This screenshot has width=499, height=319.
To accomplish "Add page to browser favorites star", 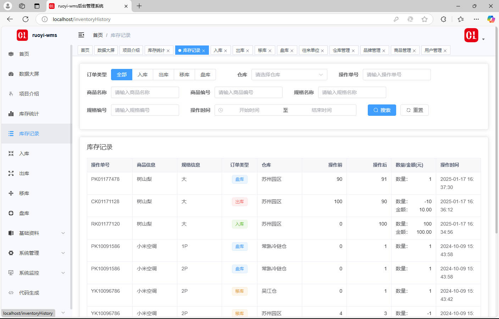I will tap(425, 19).
